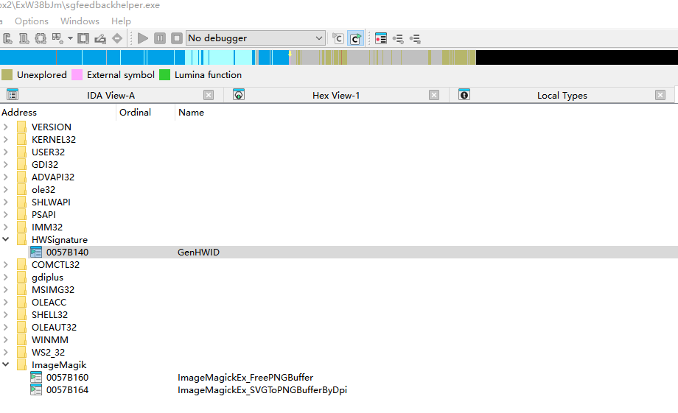Click the octagon-shaped third toolbar icon
Image resolution: width=678 pixels, height=413 pixels.
click(41, 38)
